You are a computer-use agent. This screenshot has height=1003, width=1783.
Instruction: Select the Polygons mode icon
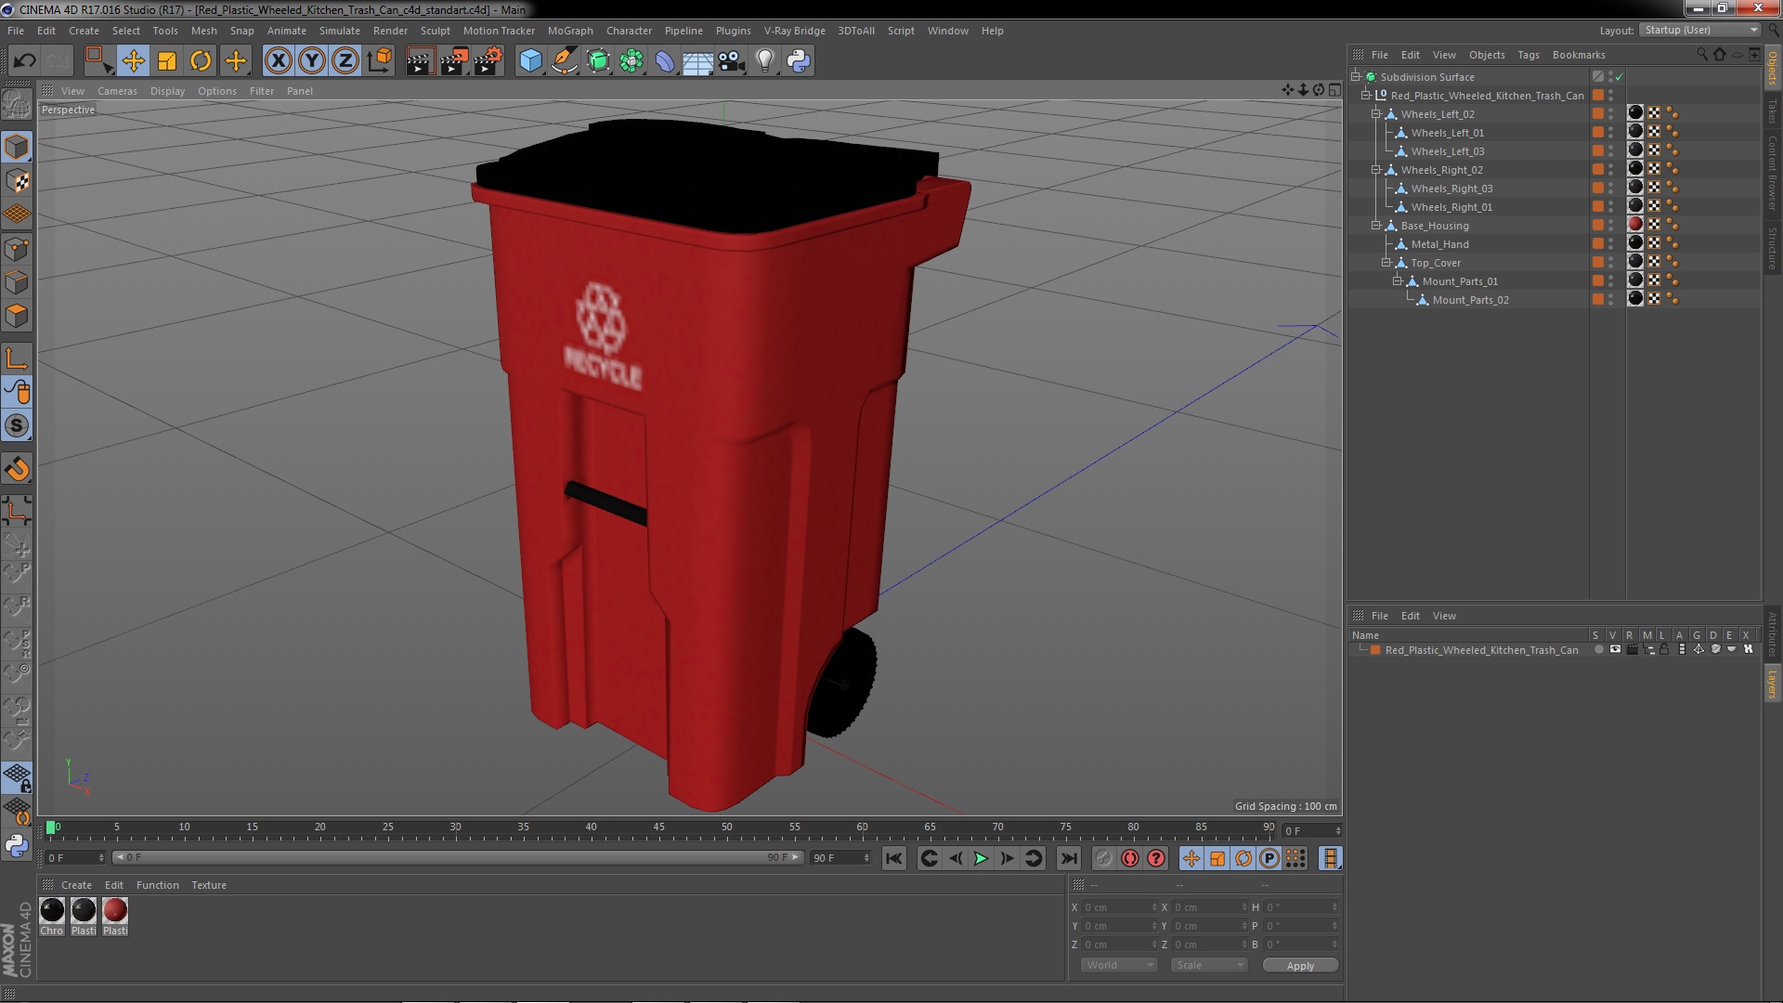17,316
